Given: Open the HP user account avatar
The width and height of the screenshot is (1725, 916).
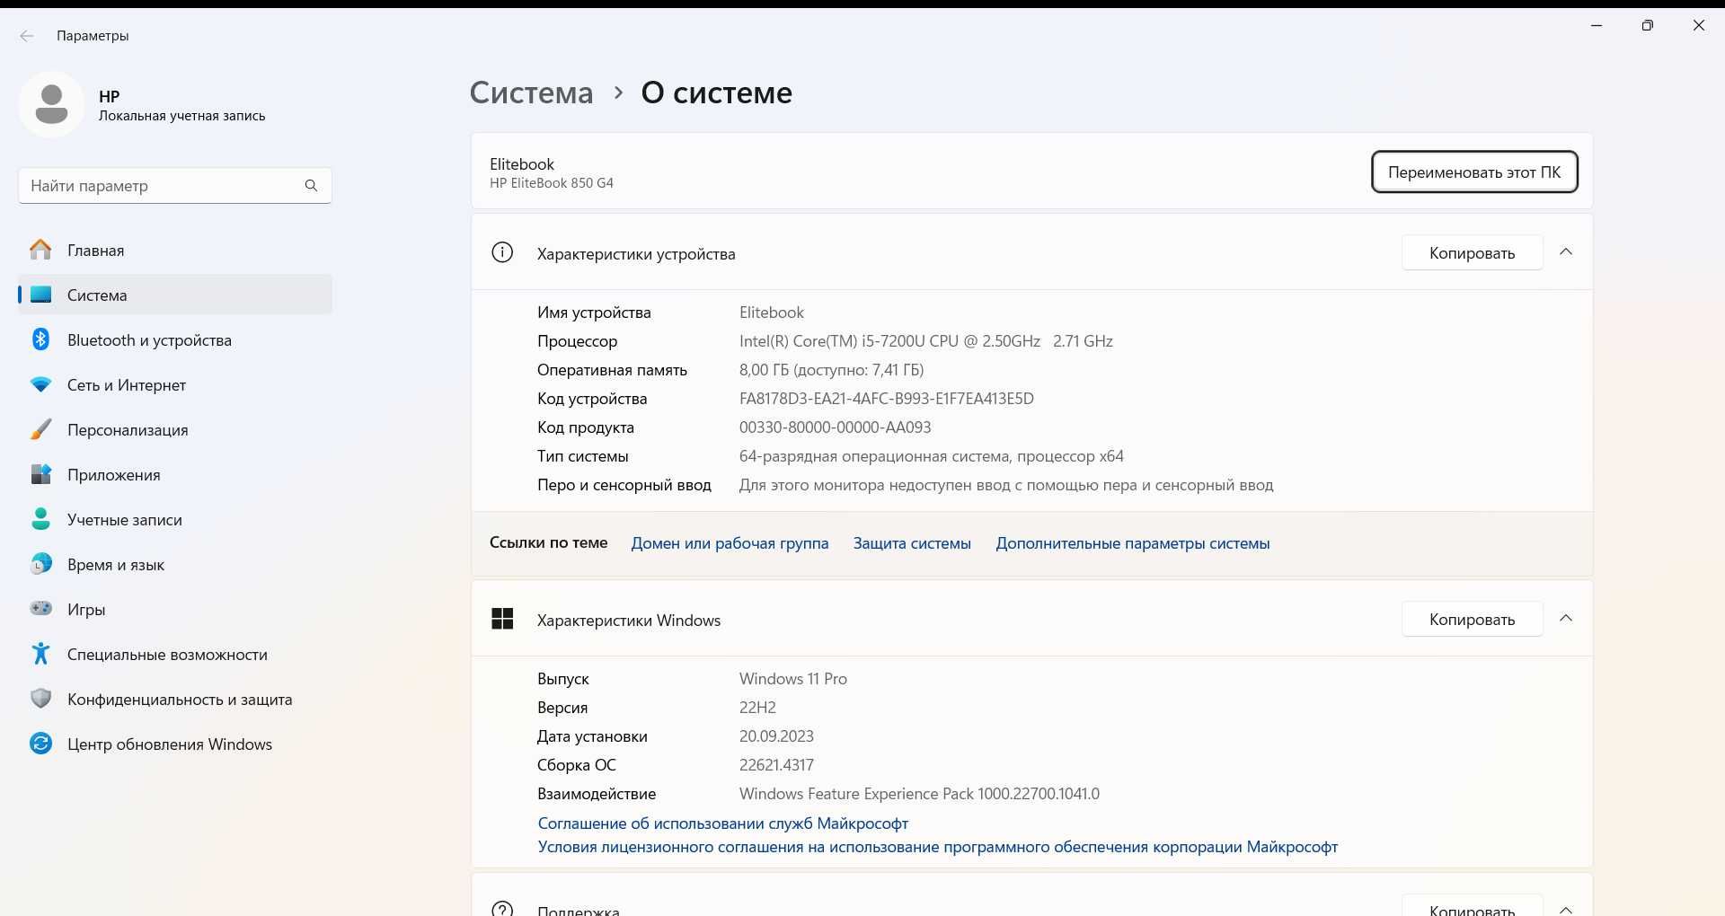Looking at the screenshot, I should (51, 104).
